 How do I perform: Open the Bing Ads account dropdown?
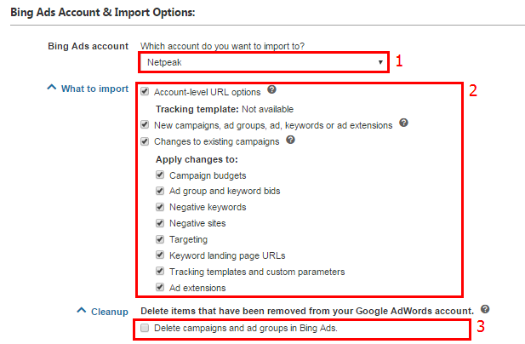[263, 62]
